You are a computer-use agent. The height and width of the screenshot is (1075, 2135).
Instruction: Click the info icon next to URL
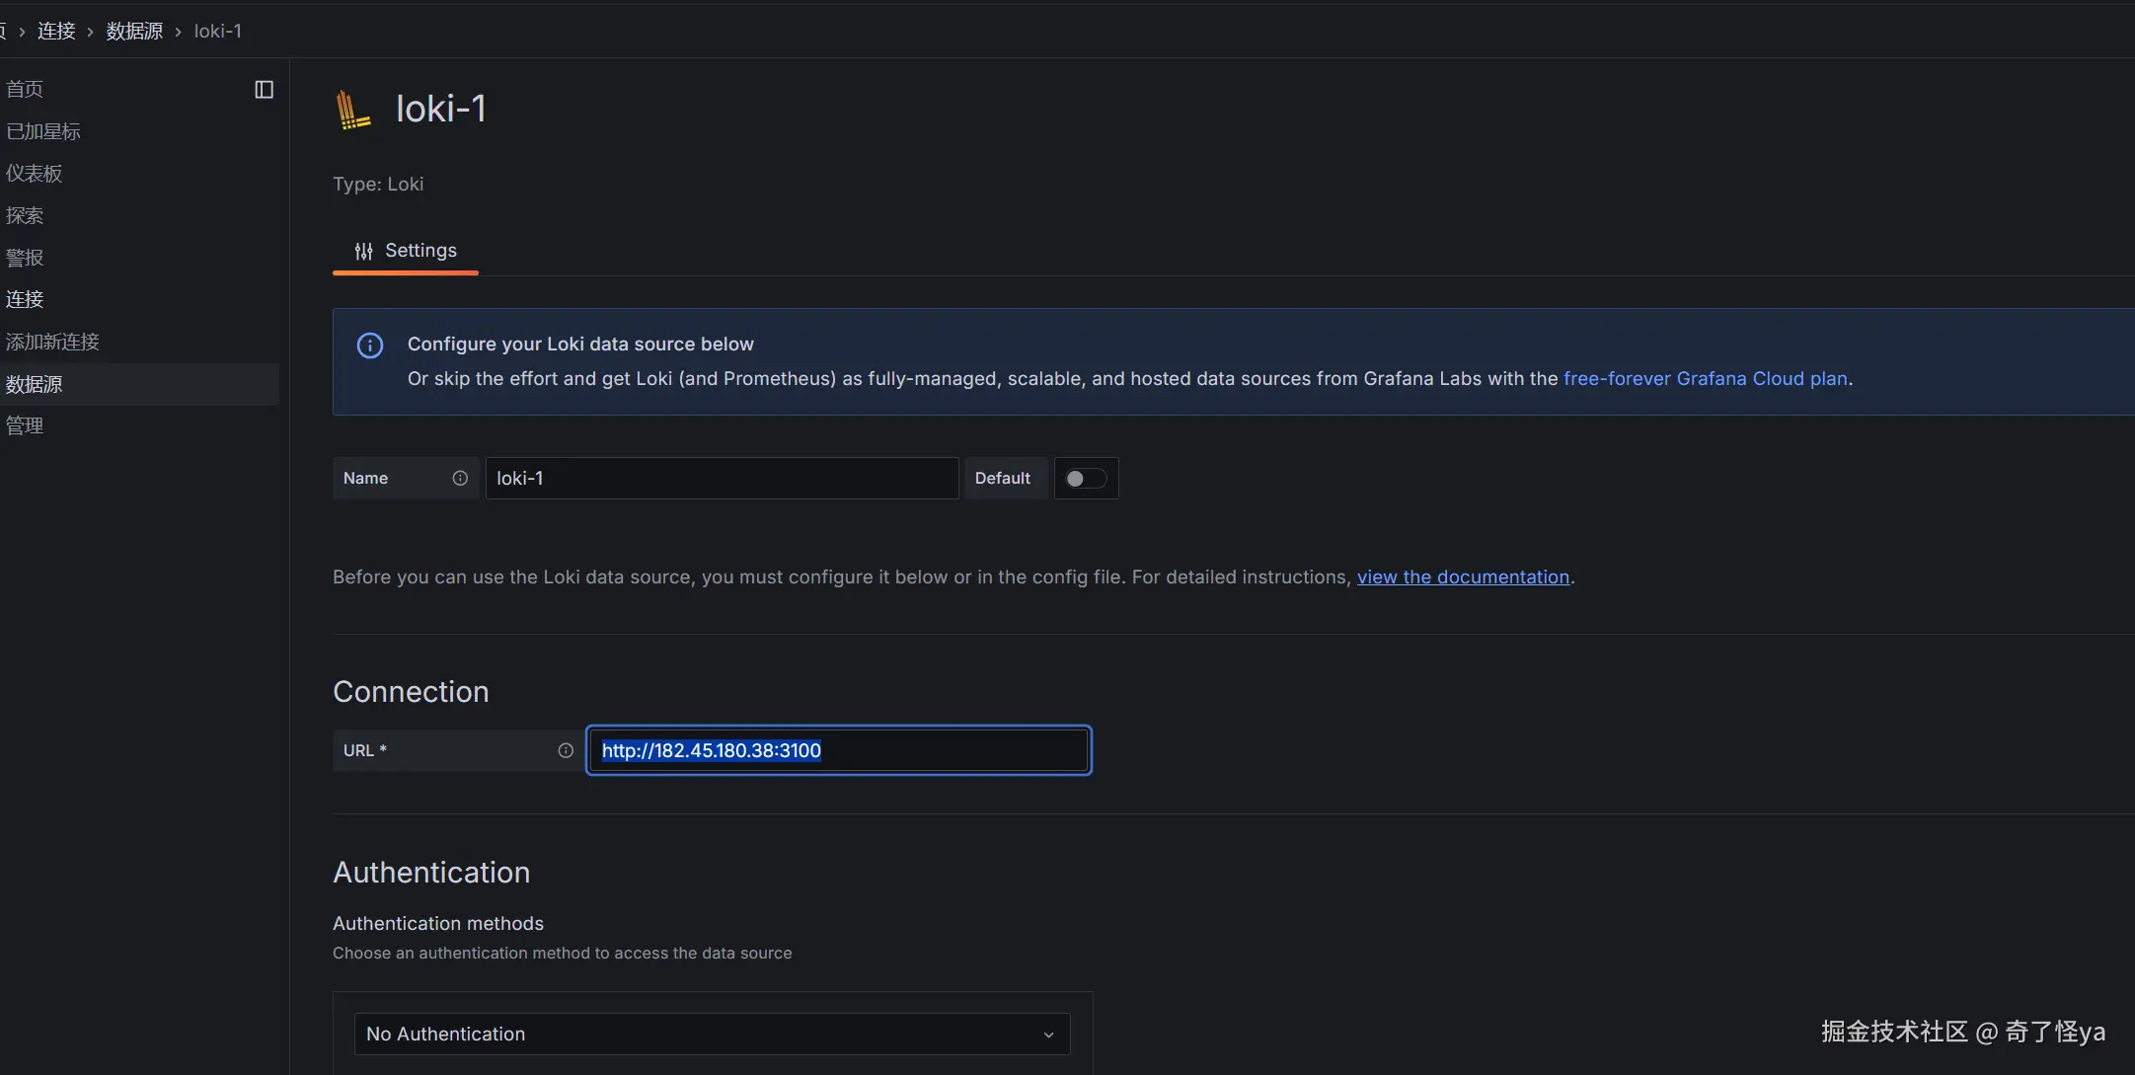pyautogui.click(x=566, y=751)
